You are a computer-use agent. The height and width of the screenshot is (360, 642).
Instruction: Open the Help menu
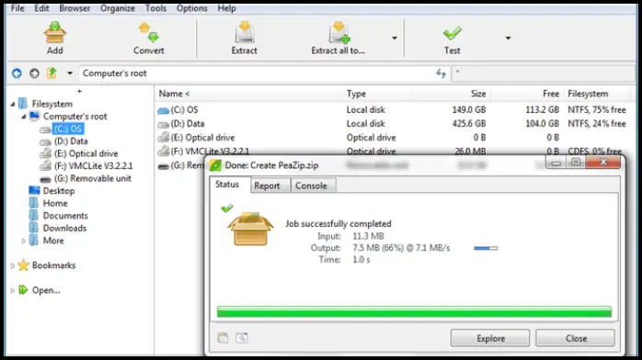(226, 8)
